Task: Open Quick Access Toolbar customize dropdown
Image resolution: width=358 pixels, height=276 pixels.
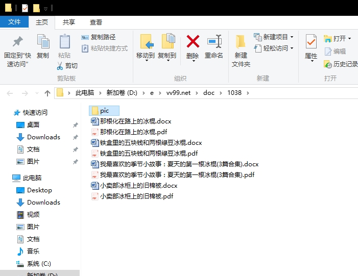Action: tap(45, 9)
